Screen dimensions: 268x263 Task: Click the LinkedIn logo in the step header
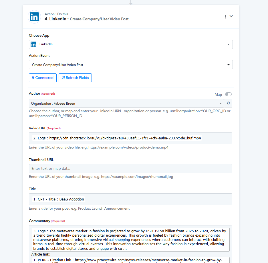(34, 17)
